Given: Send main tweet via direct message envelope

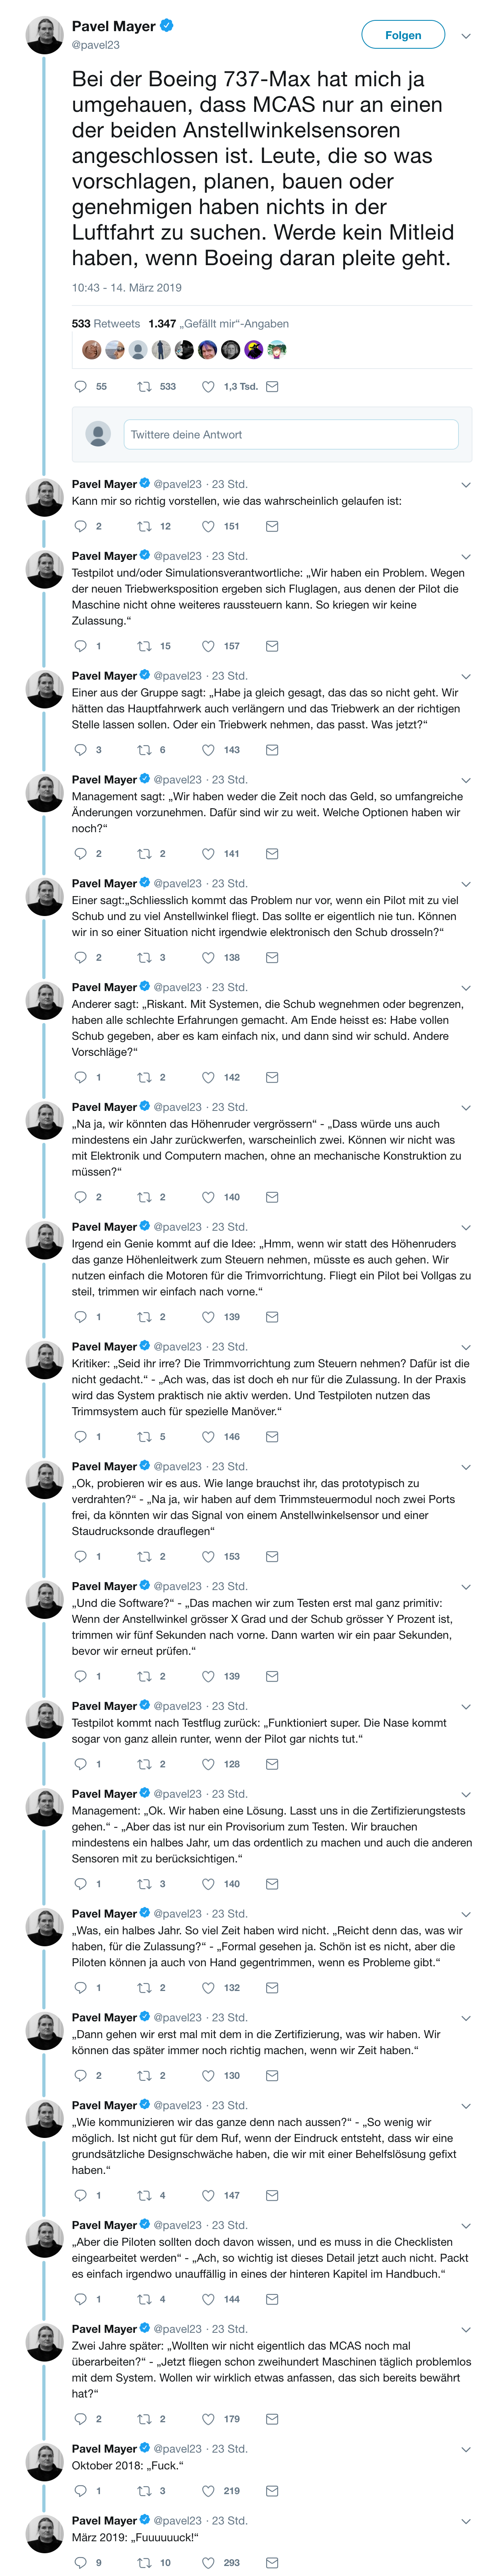Looking at the screenshot, I should click(272, 386).
